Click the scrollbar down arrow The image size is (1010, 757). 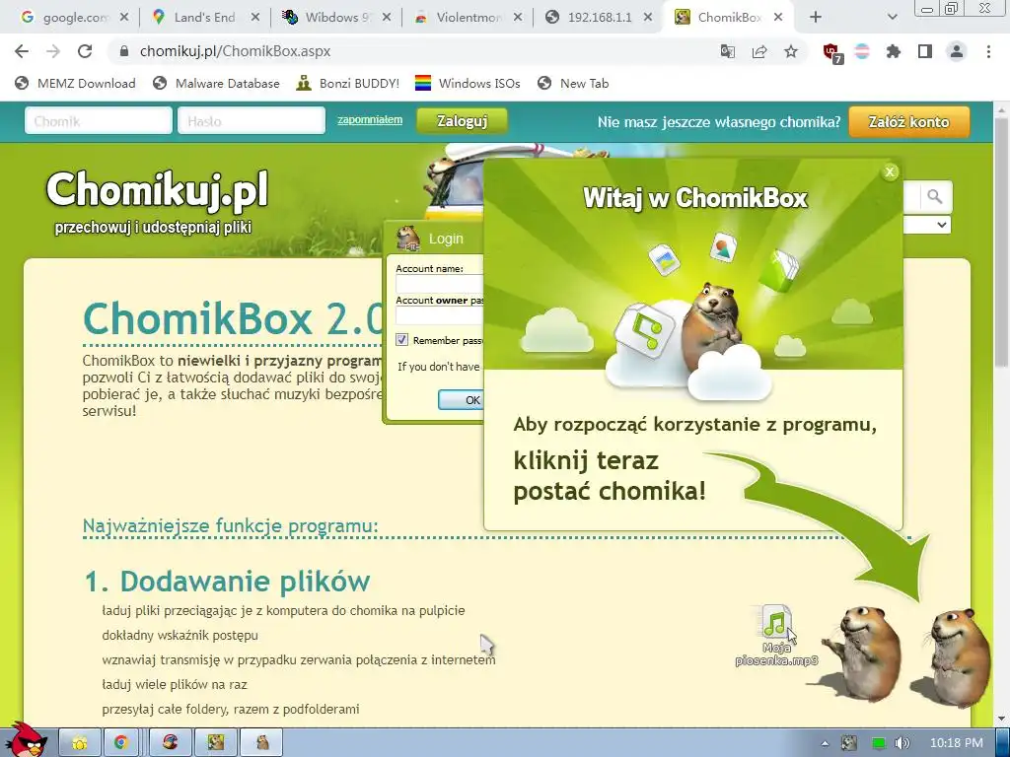tap(1002, 719)
